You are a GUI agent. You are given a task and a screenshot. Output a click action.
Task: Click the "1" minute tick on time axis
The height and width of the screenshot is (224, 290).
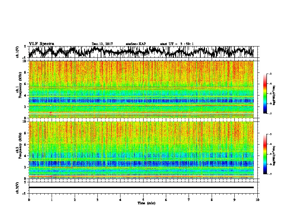(x=52, y=200)
